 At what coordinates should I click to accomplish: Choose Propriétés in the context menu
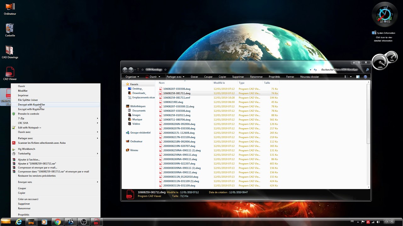(x=56, y=215)
